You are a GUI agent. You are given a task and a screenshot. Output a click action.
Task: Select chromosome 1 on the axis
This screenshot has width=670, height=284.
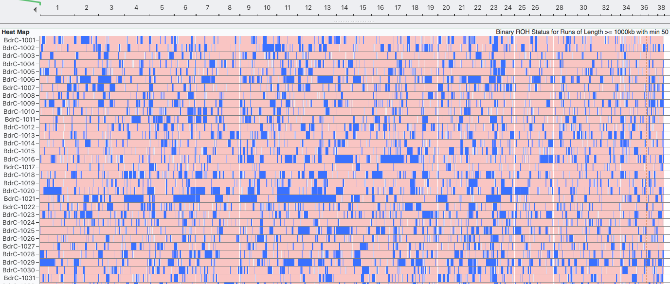point(57,8)
